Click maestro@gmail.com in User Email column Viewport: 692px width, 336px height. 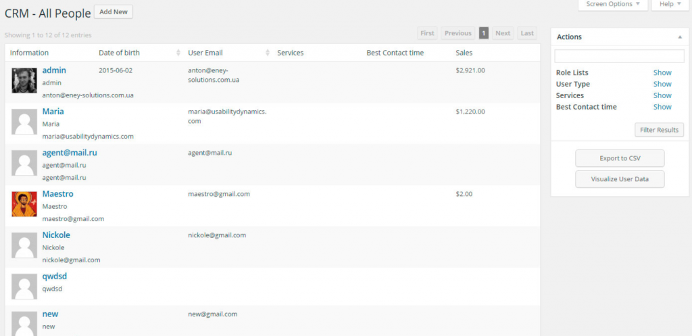coord(219,194)
